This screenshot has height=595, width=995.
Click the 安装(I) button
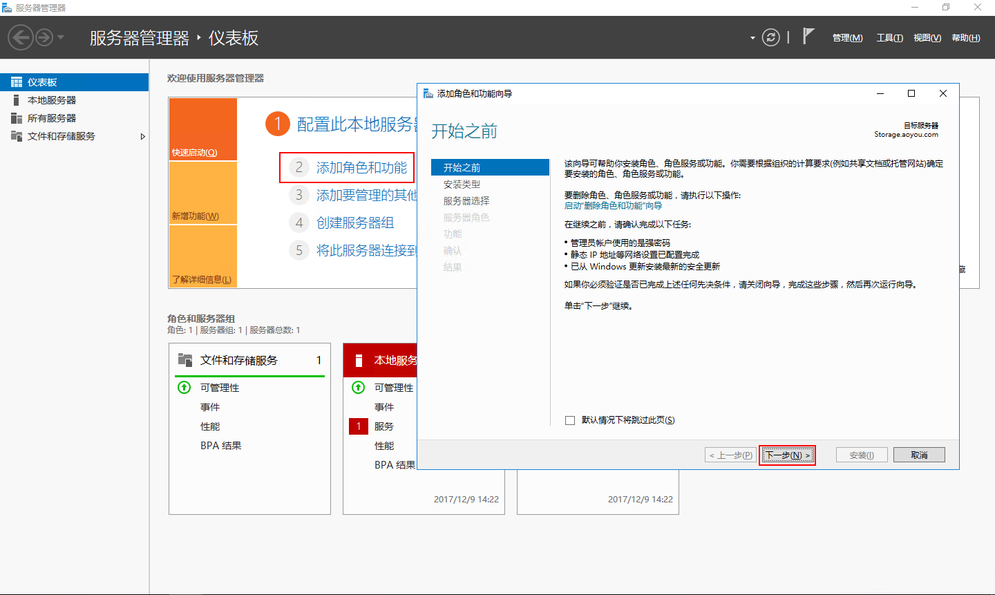[x=862, y=455]
